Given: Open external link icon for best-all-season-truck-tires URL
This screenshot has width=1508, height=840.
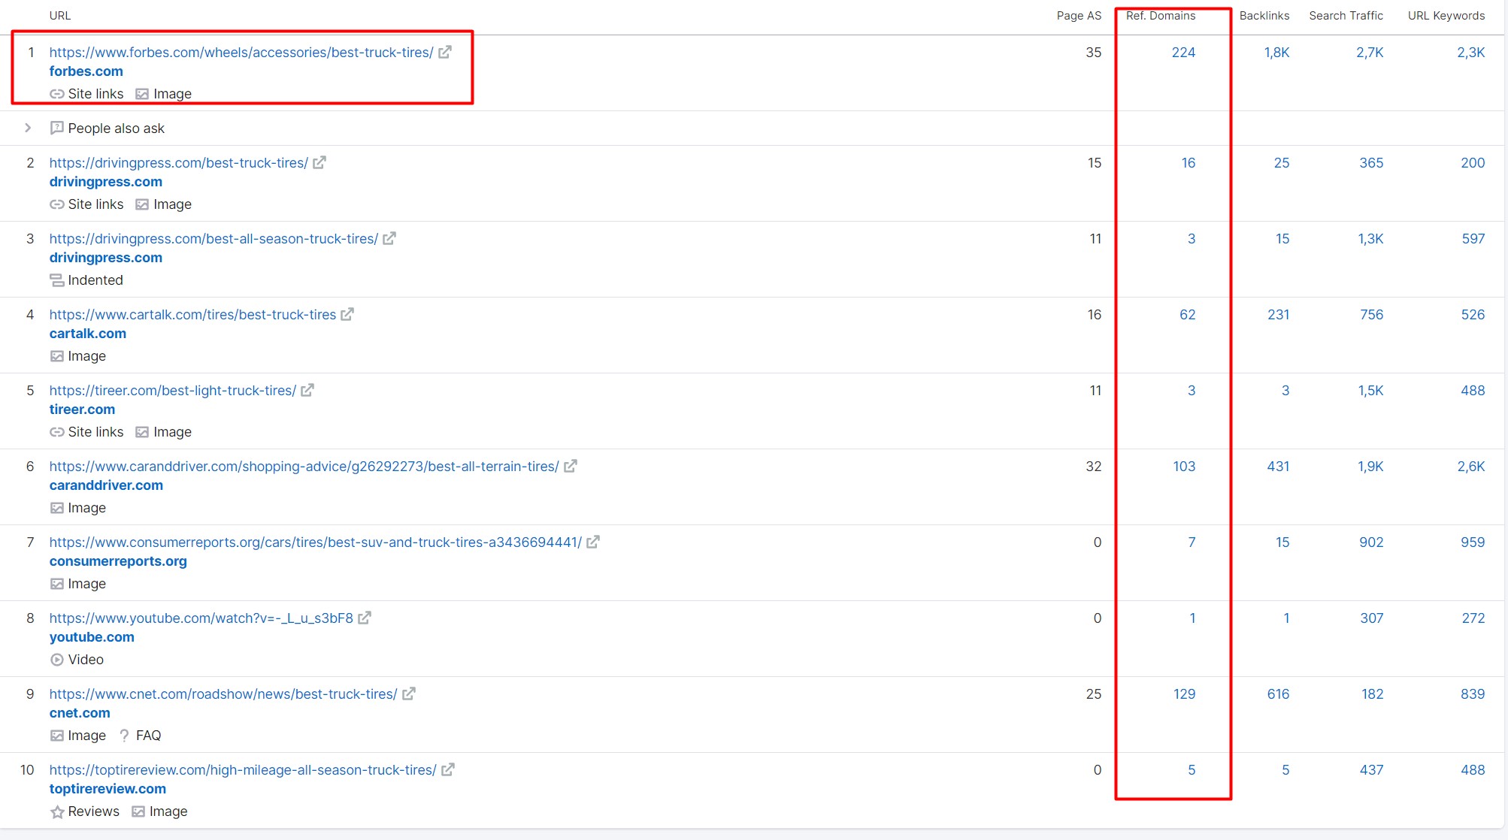Looking at the screenshot, I should point(389,238).
